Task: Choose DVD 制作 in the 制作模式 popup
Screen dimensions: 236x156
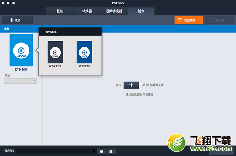Action: (55, 52)
